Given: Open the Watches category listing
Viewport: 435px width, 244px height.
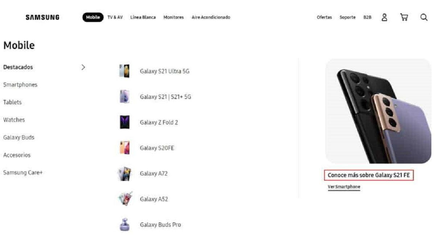Looking at the screenshot, I should coord(14,120).
